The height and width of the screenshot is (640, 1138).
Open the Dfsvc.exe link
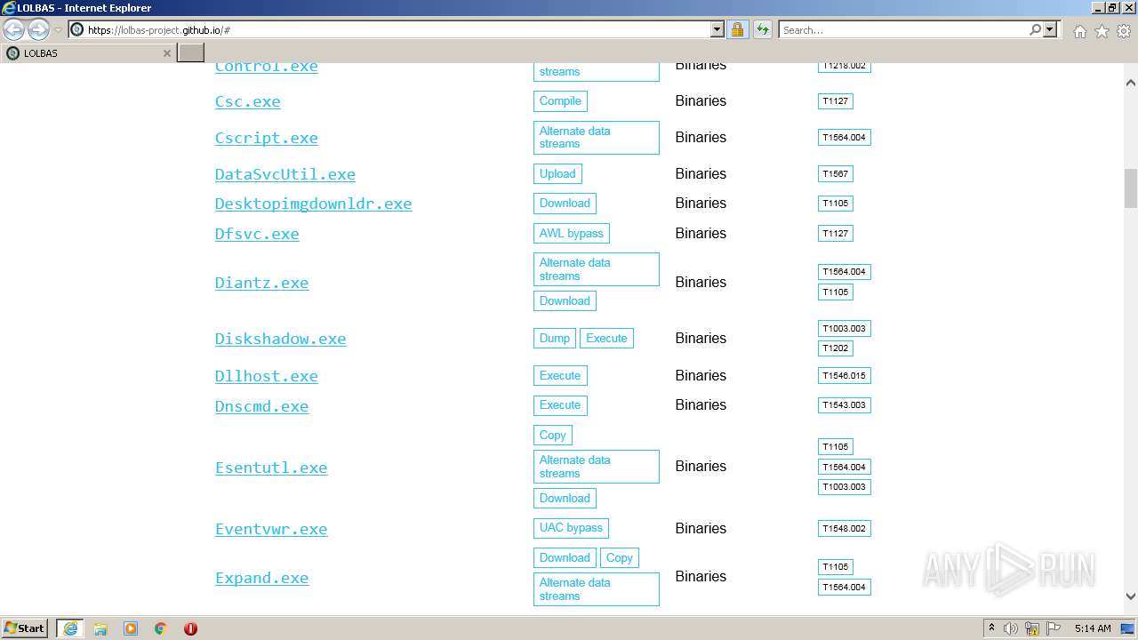[257, 234]
